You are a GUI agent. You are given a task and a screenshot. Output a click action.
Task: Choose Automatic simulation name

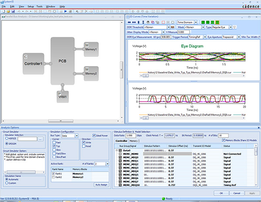pos(7,179)
